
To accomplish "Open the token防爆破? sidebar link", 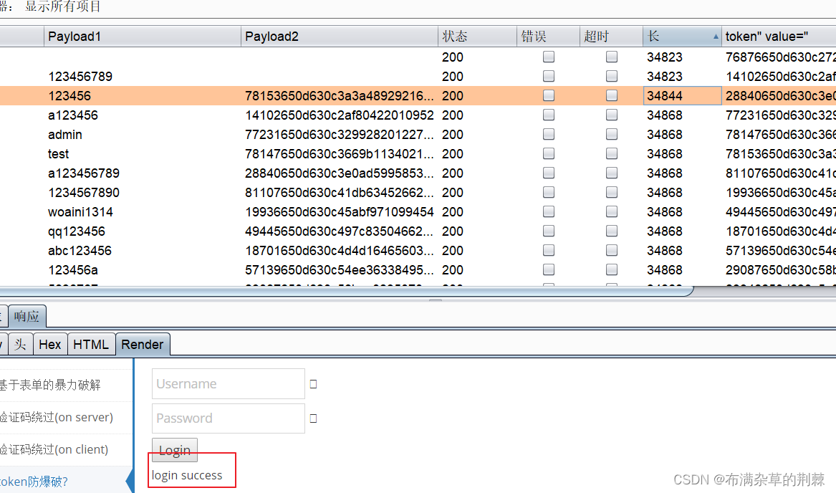I will pyautogui.click(x=34, y=482).
